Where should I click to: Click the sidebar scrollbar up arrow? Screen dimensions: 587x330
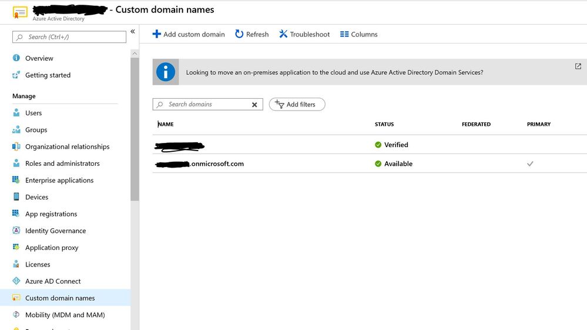135,54
